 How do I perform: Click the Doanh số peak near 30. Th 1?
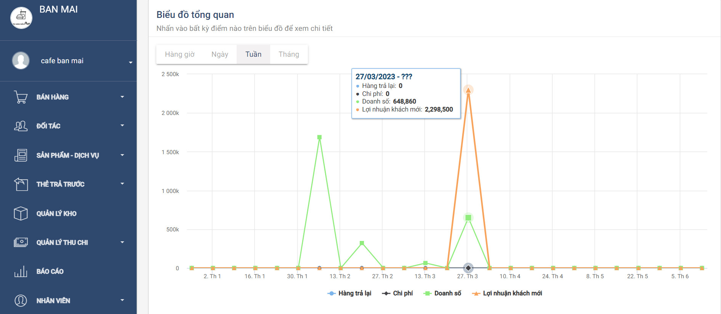point(319,137)
